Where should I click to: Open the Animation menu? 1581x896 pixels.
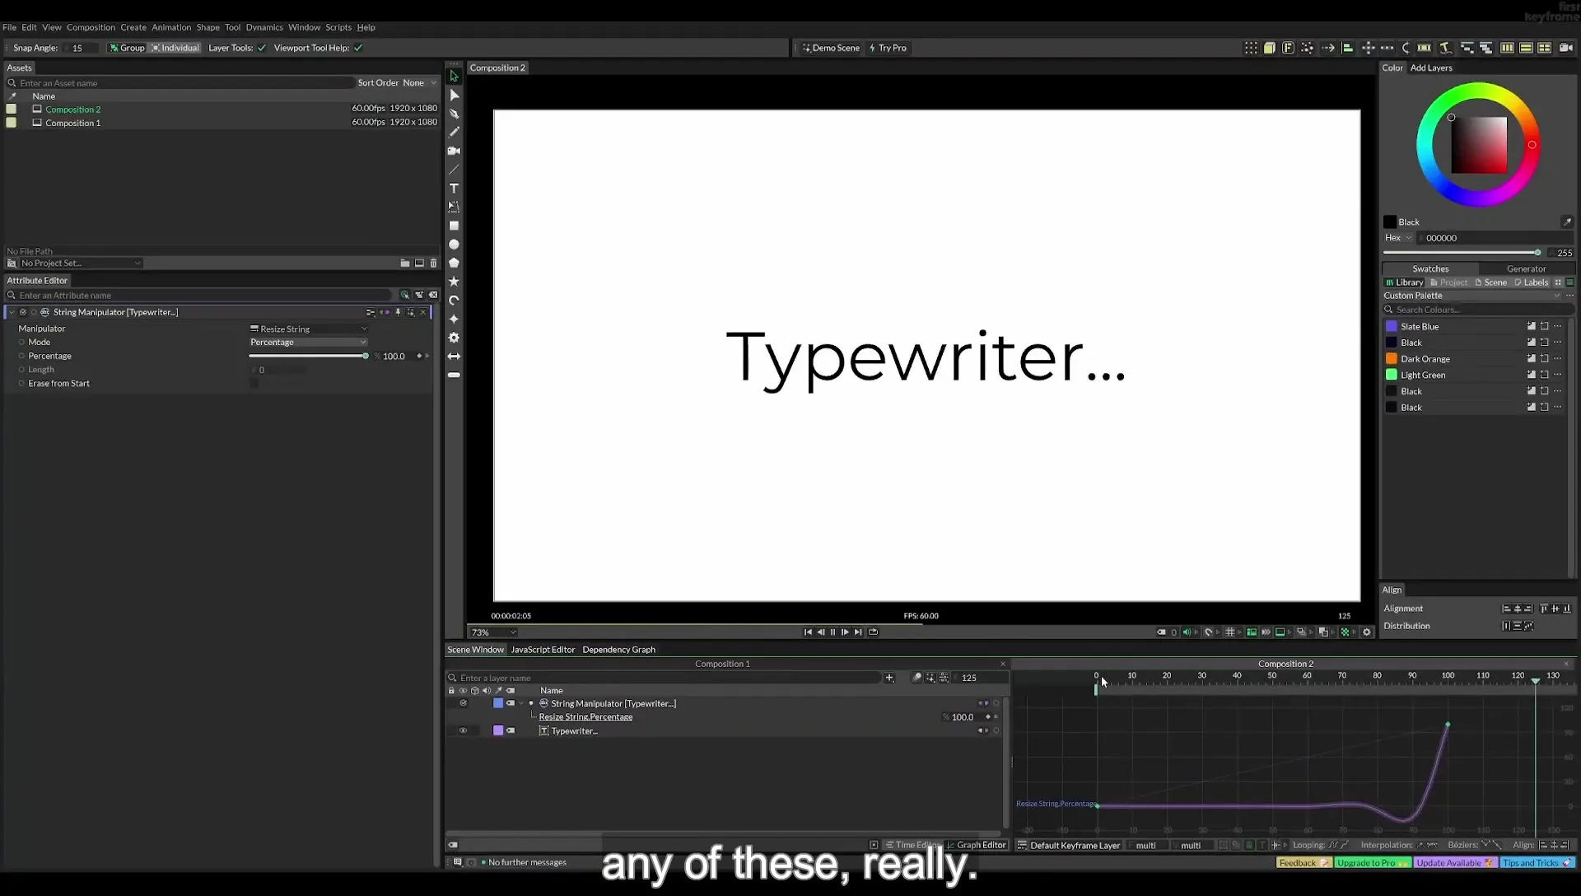click(x=171, y=27)
